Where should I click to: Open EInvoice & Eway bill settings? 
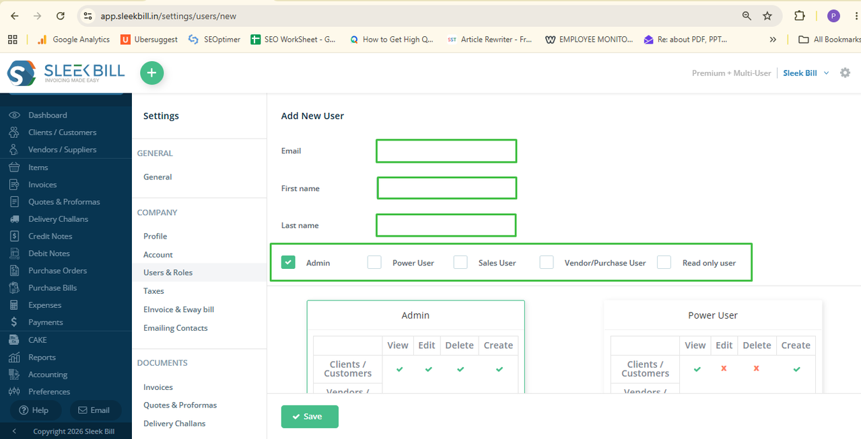[178, 309]
